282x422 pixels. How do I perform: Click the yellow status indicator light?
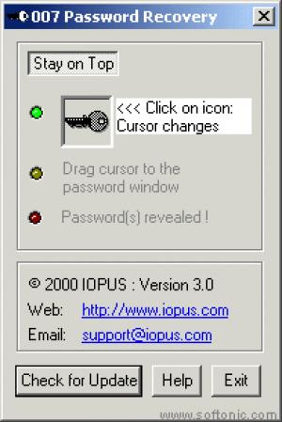[x=36, y=173]
